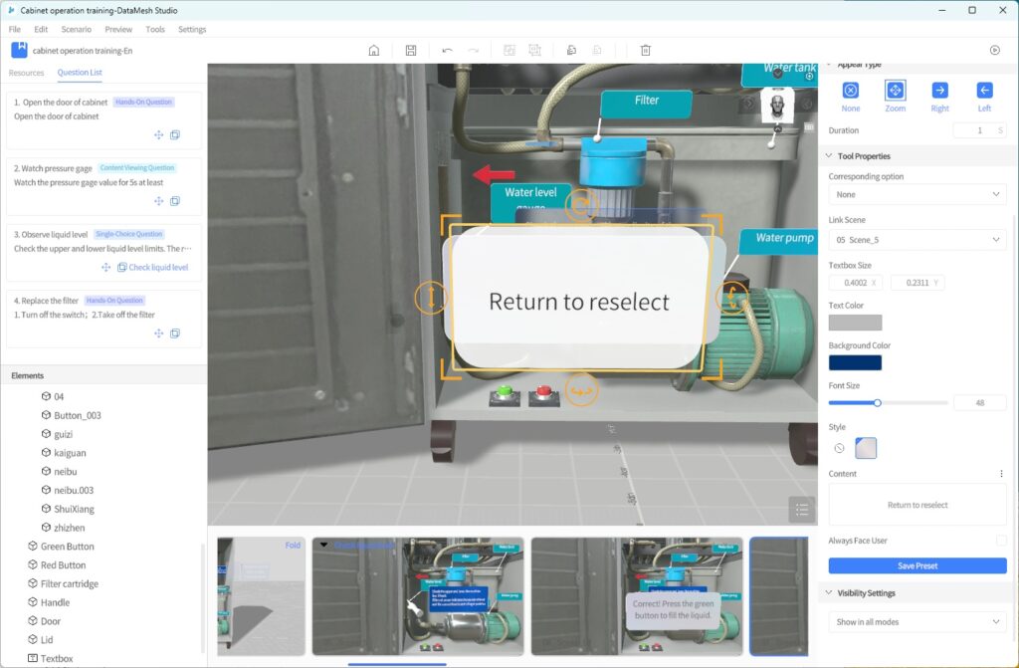
Task: Click the Content three-dot options icon
Action: [x=1001, y=474]
